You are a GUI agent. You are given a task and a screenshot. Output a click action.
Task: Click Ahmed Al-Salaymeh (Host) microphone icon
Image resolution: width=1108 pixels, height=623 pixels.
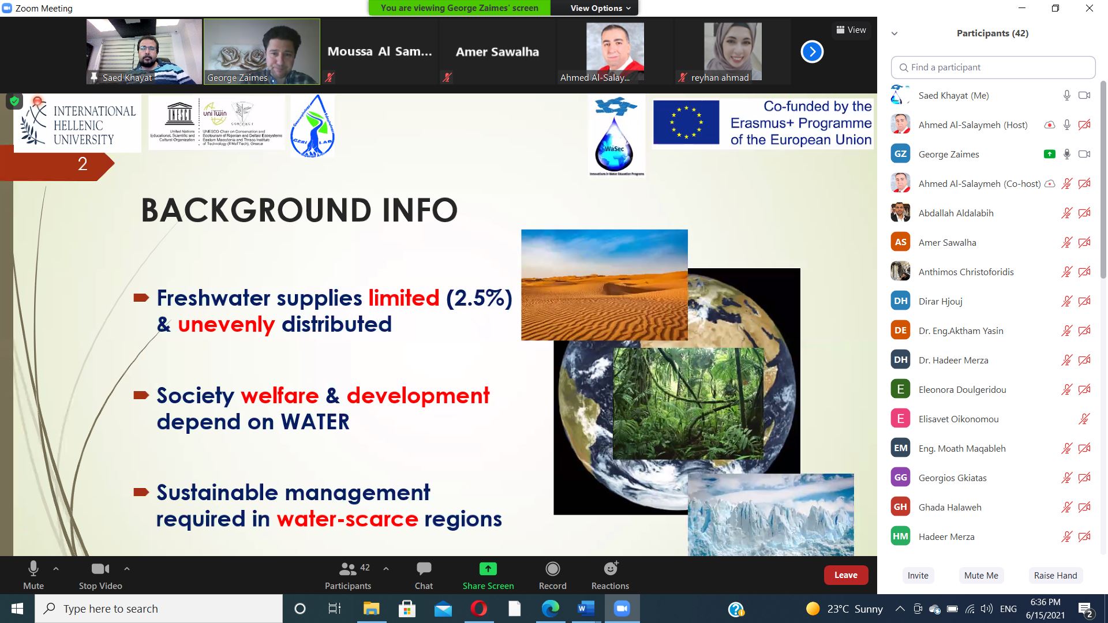pos(1067,125)
